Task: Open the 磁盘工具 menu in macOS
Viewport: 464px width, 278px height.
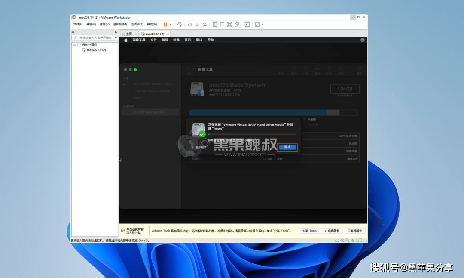Action: click(x=139, y=40)
